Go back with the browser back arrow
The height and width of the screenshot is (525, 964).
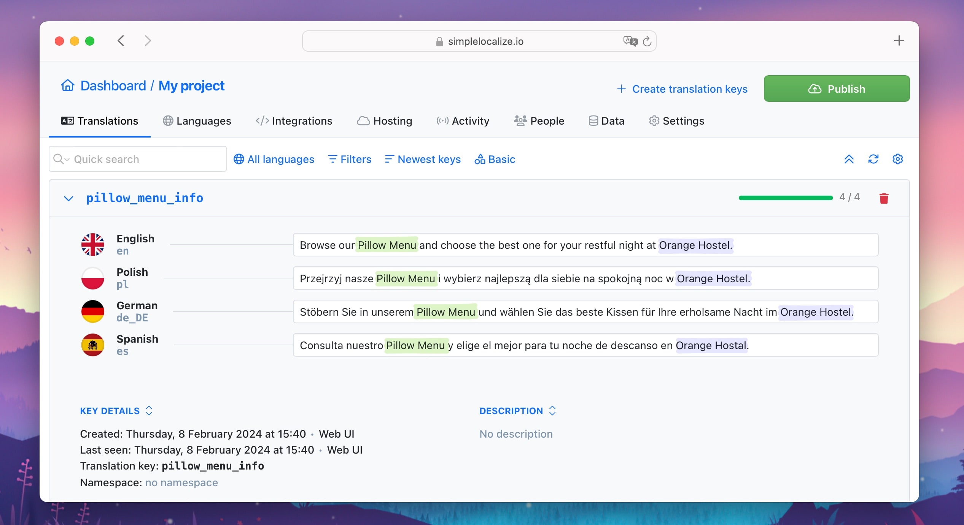pos(121,41)
